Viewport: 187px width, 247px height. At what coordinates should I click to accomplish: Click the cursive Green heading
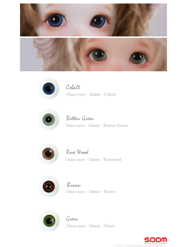(x=72, y=219)
